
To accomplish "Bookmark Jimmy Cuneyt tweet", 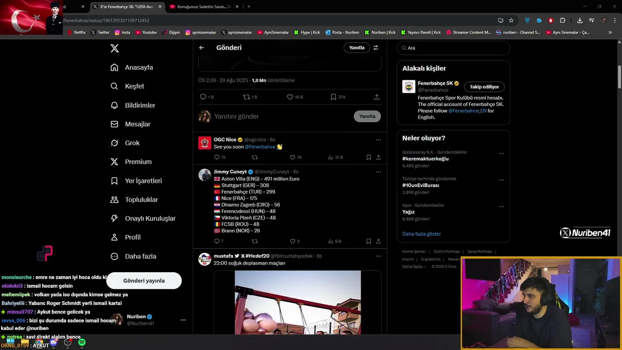I will tap(369, 241).
